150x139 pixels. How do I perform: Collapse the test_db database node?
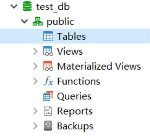click(x=14, y=6)
